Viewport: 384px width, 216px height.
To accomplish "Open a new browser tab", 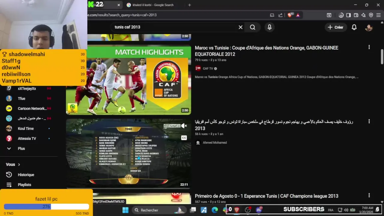I will [189, 5].
